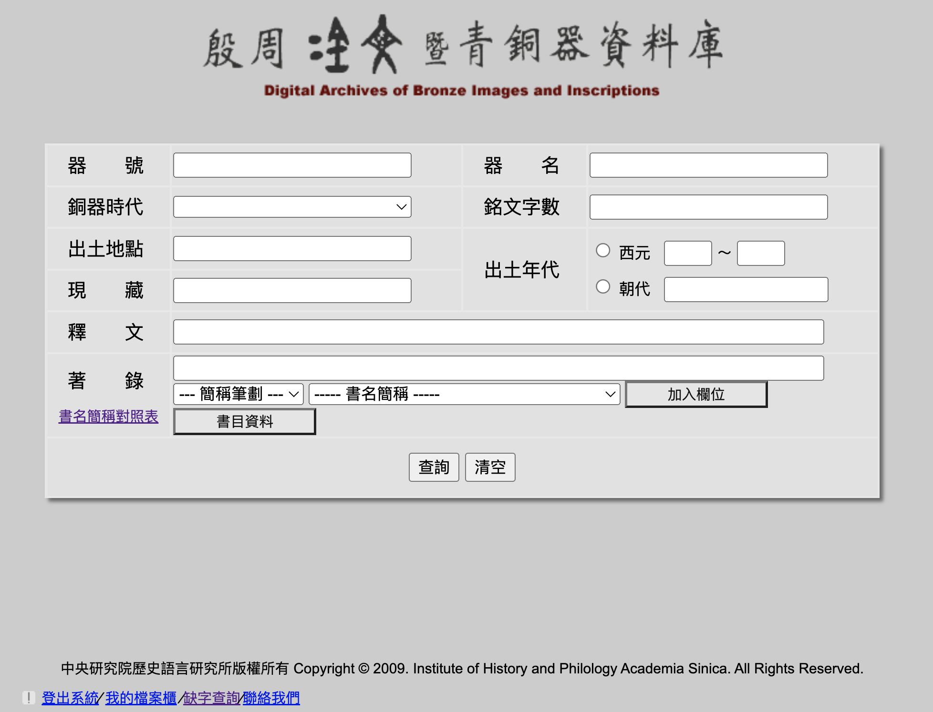
Task: Open the 我的檔案櫃 link
Action: (141, 698)
